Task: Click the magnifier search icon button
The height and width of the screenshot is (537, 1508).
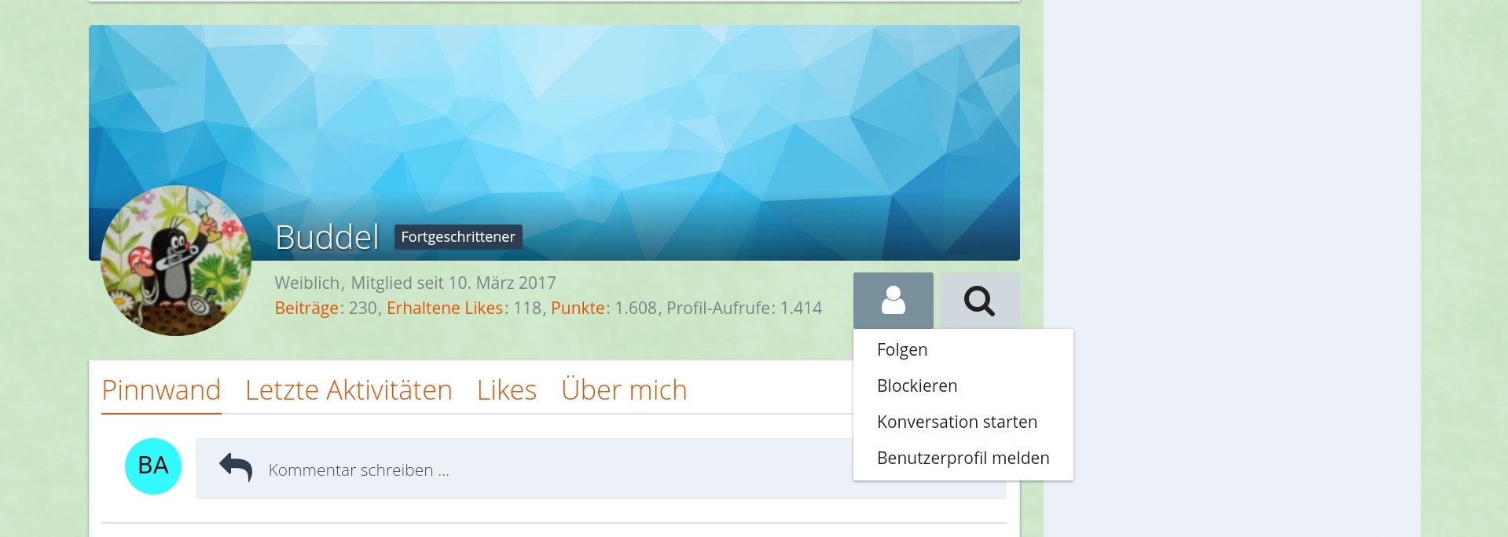Action: pyautogui.click(x=979, y=301)
